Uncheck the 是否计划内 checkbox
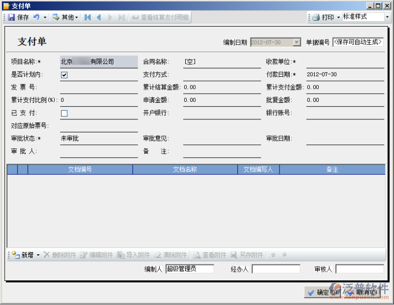This screenshot has width=394, height=305. (64, 75)
